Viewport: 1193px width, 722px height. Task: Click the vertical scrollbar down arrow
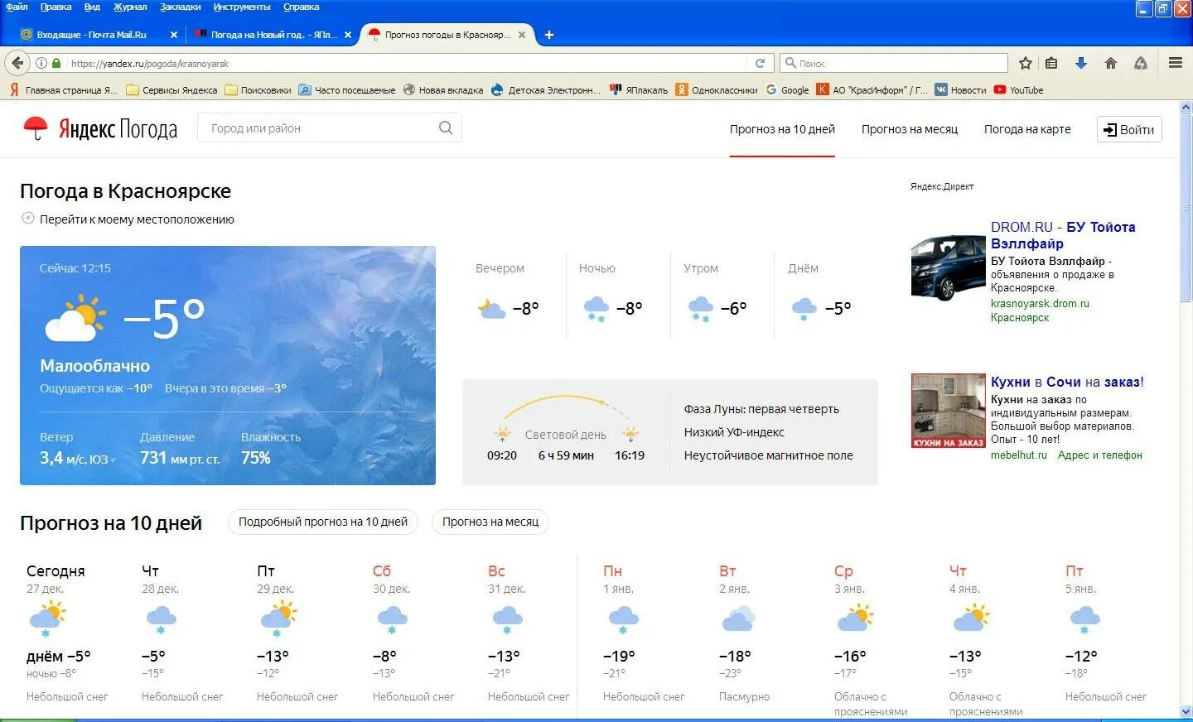(x=1186, y=712)
